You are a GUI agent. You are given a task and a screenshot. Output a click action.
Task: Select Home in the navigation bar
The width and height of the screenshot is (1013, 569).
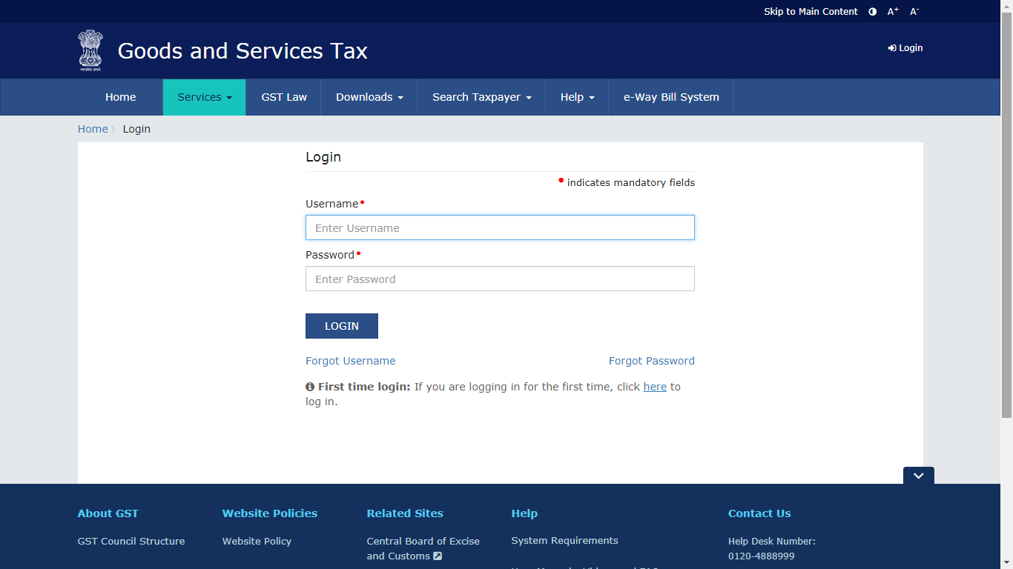(x=120, y=97)
